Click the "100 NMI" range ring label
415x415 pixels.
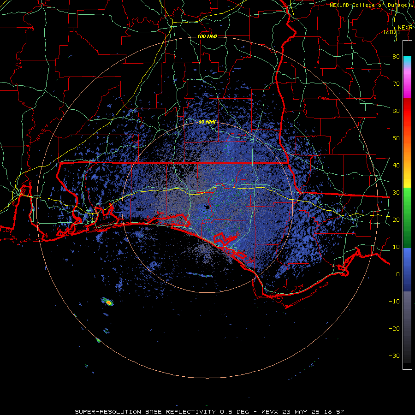(x=207, y=36)
